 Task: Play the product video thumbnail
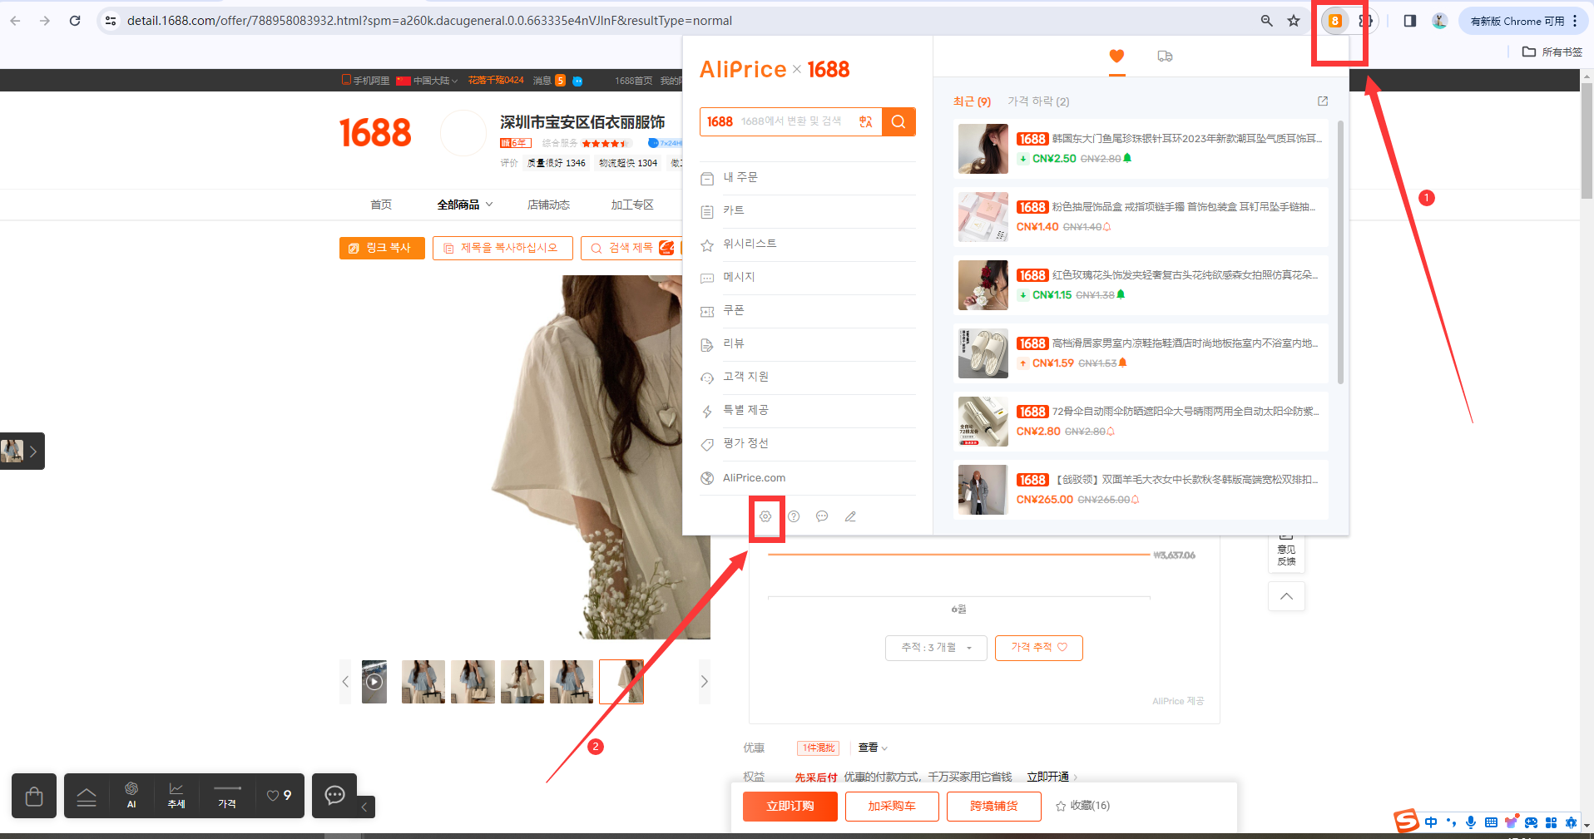(x=374, y=682)
